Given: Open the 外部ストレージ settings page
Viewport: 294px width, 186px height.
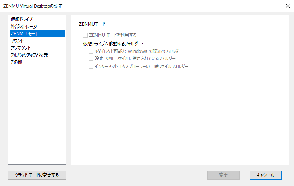Looking at the screenshot, I should 37,26.
